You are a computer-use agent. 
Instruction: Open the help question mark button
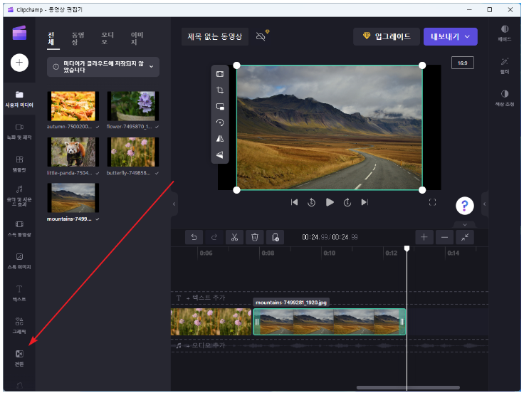pos(464,206)
